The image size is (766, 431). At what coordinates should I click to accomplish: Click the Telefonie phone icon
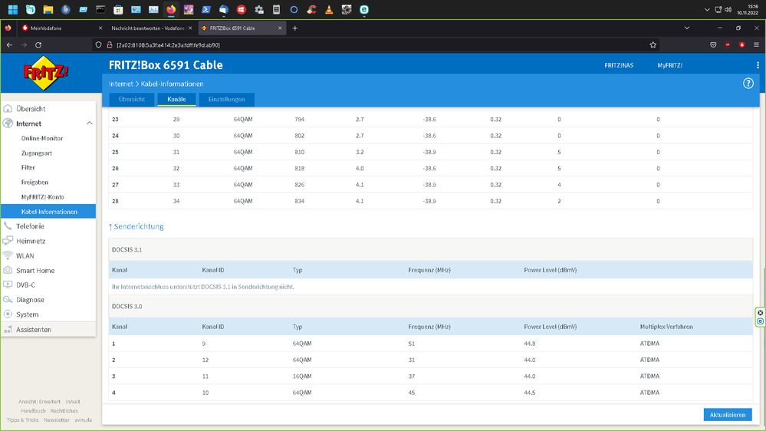pyautogui.click(x=8, y=225)
